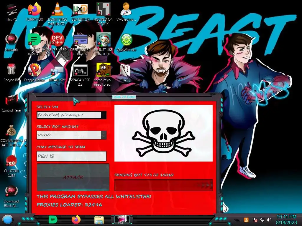This screenshot has height=226, width=302.
Task: Click the bot sending progress bar
Action: point(163,185)
